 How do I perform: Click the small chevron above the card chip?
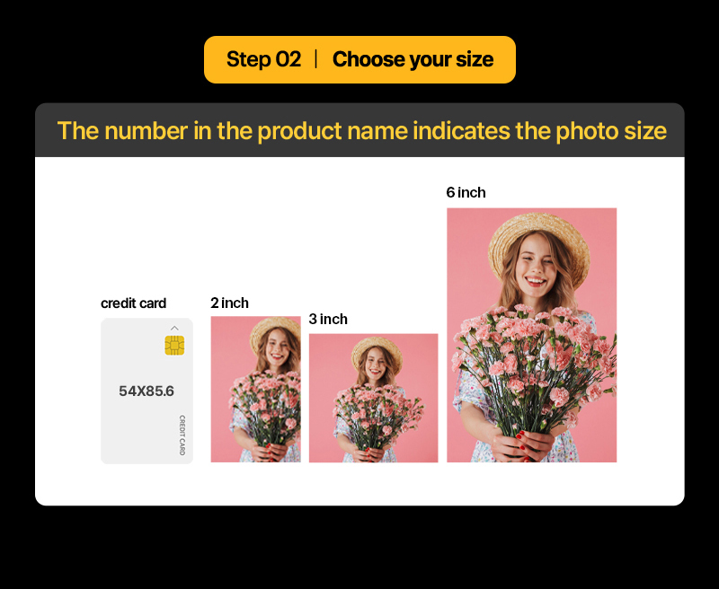coord(174,328)
